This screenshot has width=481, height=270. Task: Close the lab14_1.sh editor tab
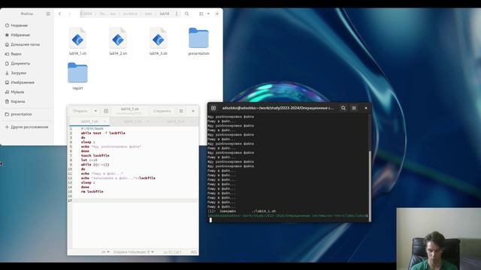[105, 121]
